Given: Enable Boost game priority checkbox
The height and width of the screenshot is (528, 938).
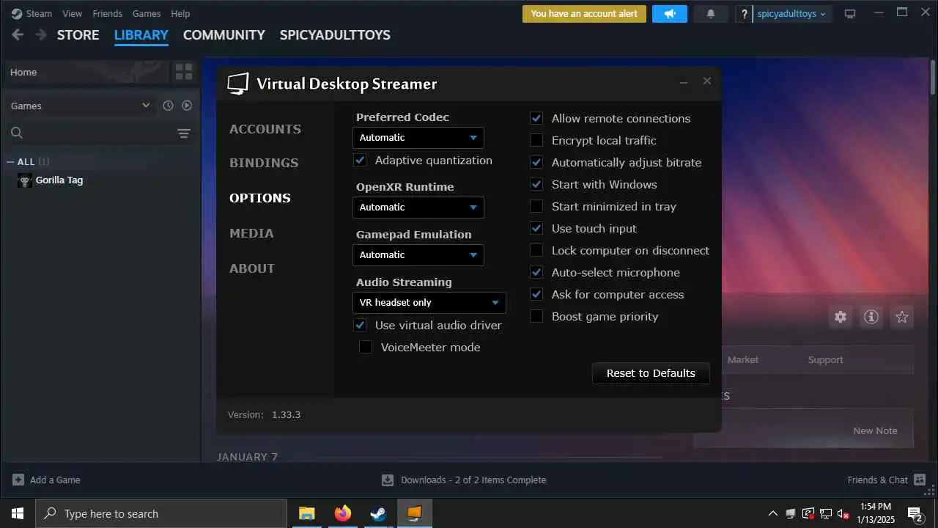Looking at the screenshot, I should [x=536, y=316].
